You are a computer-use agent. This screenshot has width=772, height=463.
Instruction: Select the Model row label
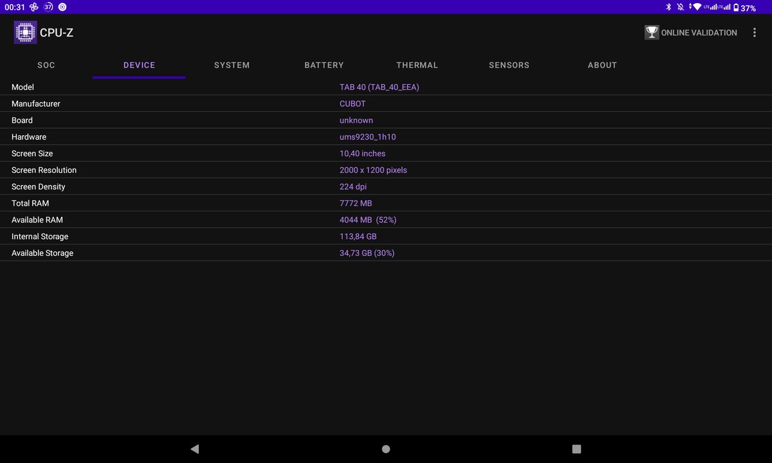(23, 87)
